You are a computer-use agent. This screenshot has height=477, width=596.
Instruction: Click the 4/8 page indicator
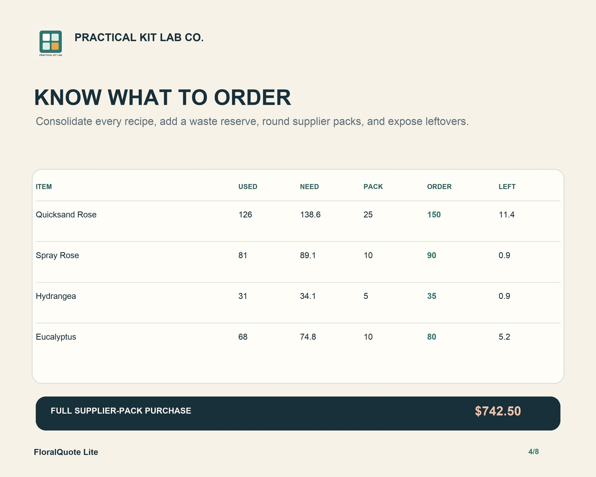[534, 452]
